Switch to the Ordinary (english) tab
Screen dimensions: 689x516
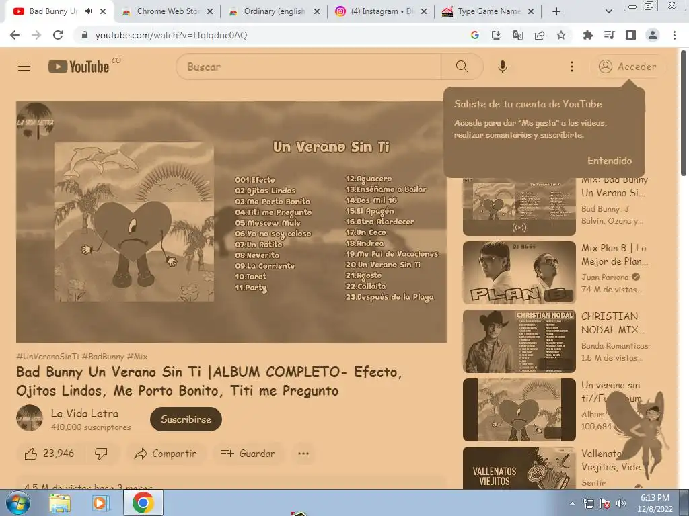click(x=275, y=11)
